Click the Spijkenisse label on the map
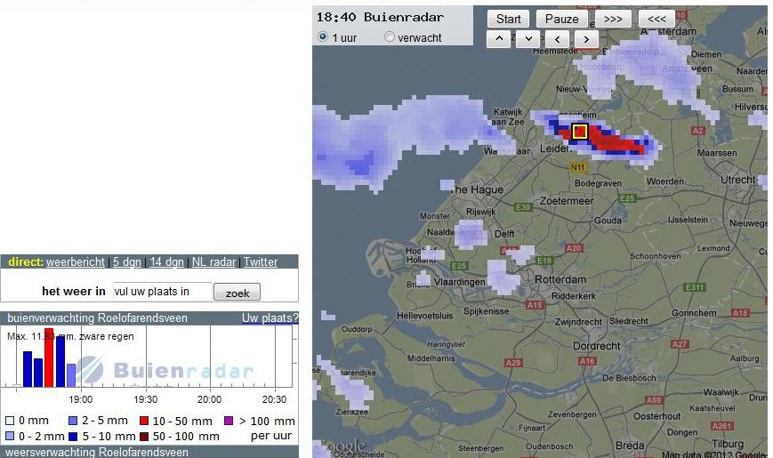The image size is (773, 458). pos(486,311)
